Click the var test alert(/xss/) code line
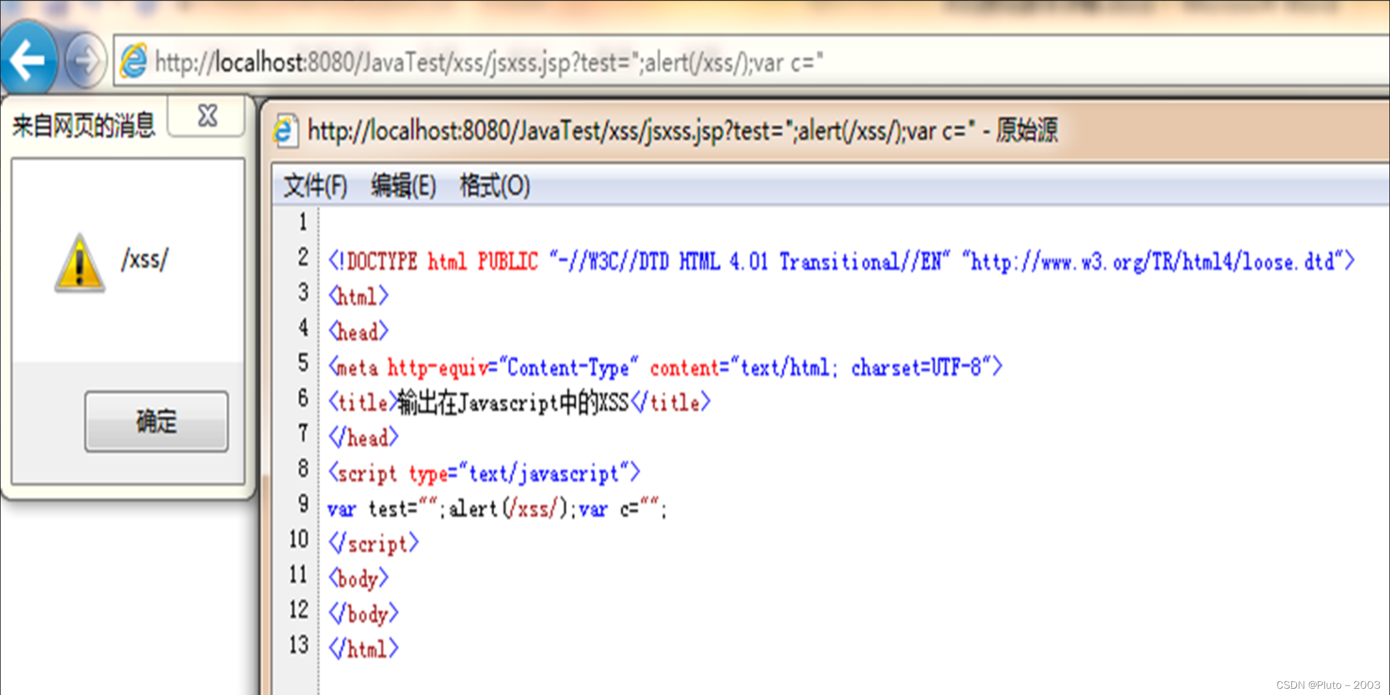The image size is (1390, 695). 497,508
